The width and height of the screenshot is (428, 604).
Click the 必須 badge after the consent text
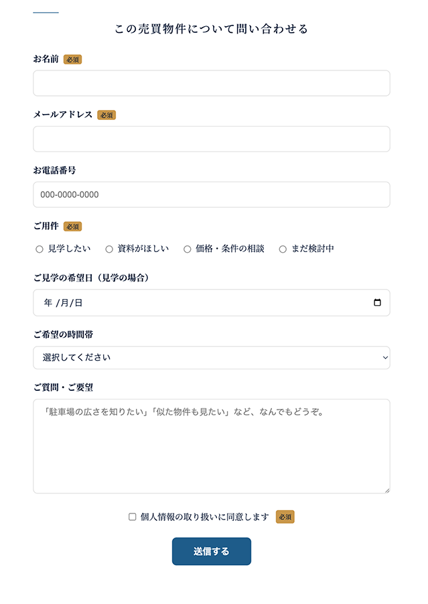point(285,517)
